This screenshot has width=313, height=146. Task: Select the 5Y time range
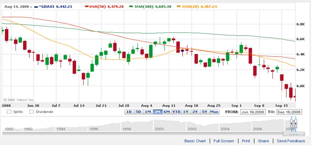[x=204, y=112]
